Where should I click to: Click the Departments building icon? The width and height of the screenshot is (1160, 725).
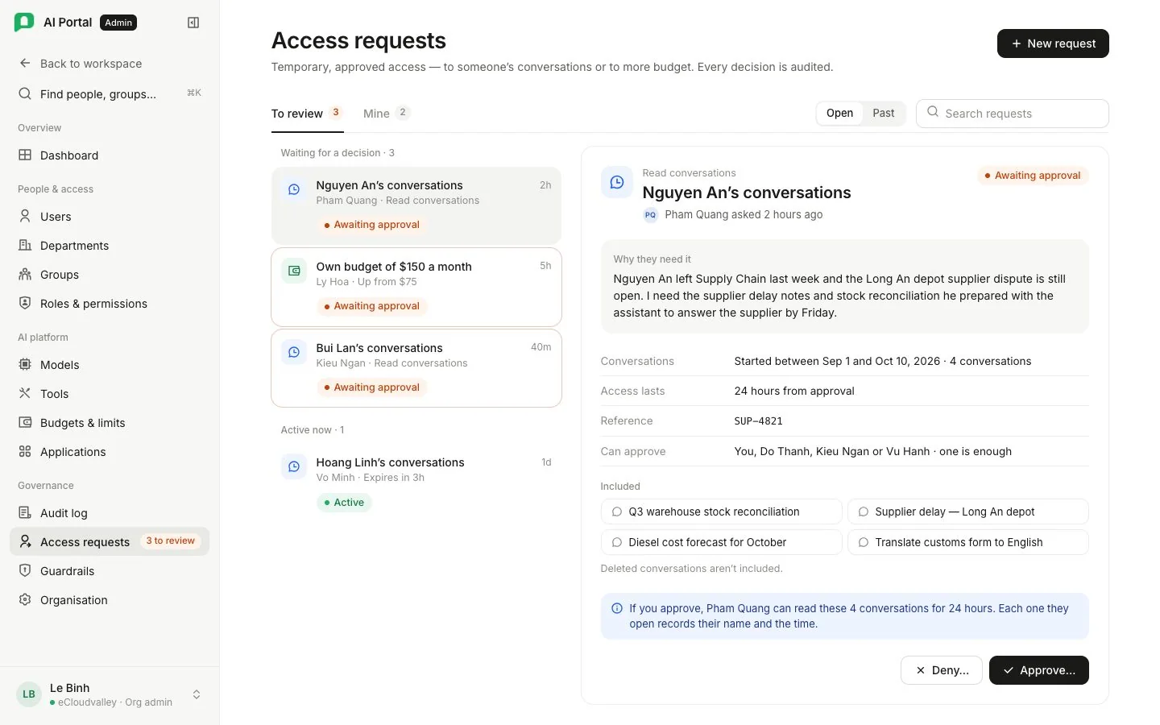click(x=25, y=246)
